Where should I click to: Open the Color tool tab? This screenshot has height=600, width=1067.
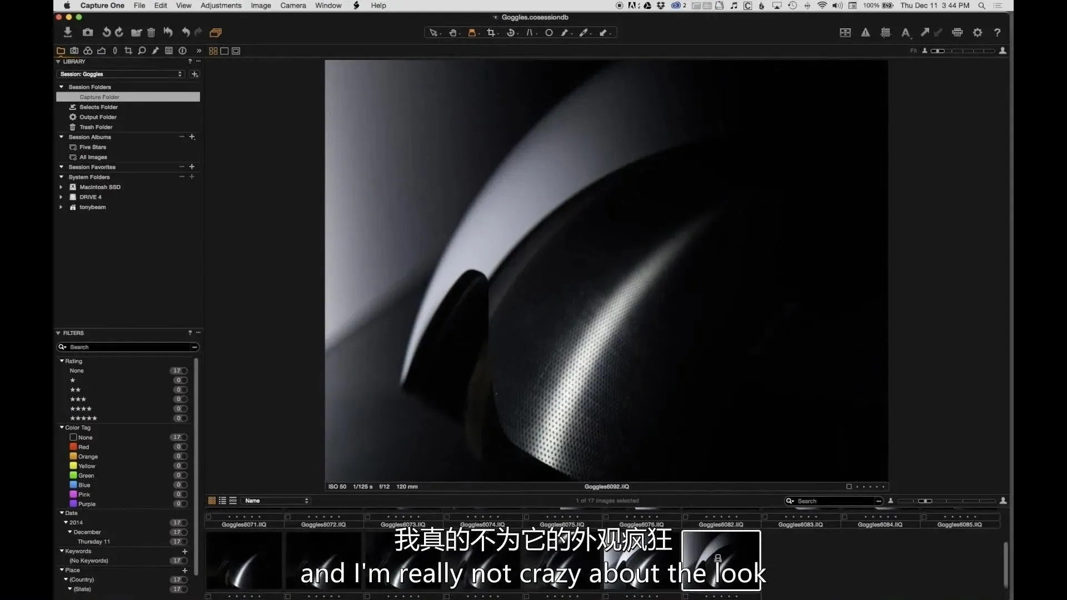(88, 51)
